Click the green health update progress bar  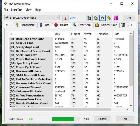pyautogui.click(x=66, y=119)
